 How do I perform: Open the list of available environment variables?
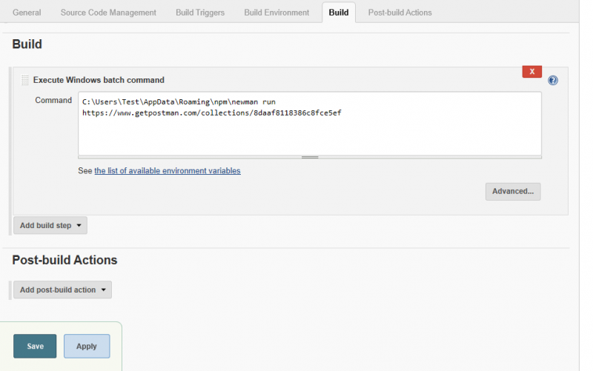click(x=167, y=170)
